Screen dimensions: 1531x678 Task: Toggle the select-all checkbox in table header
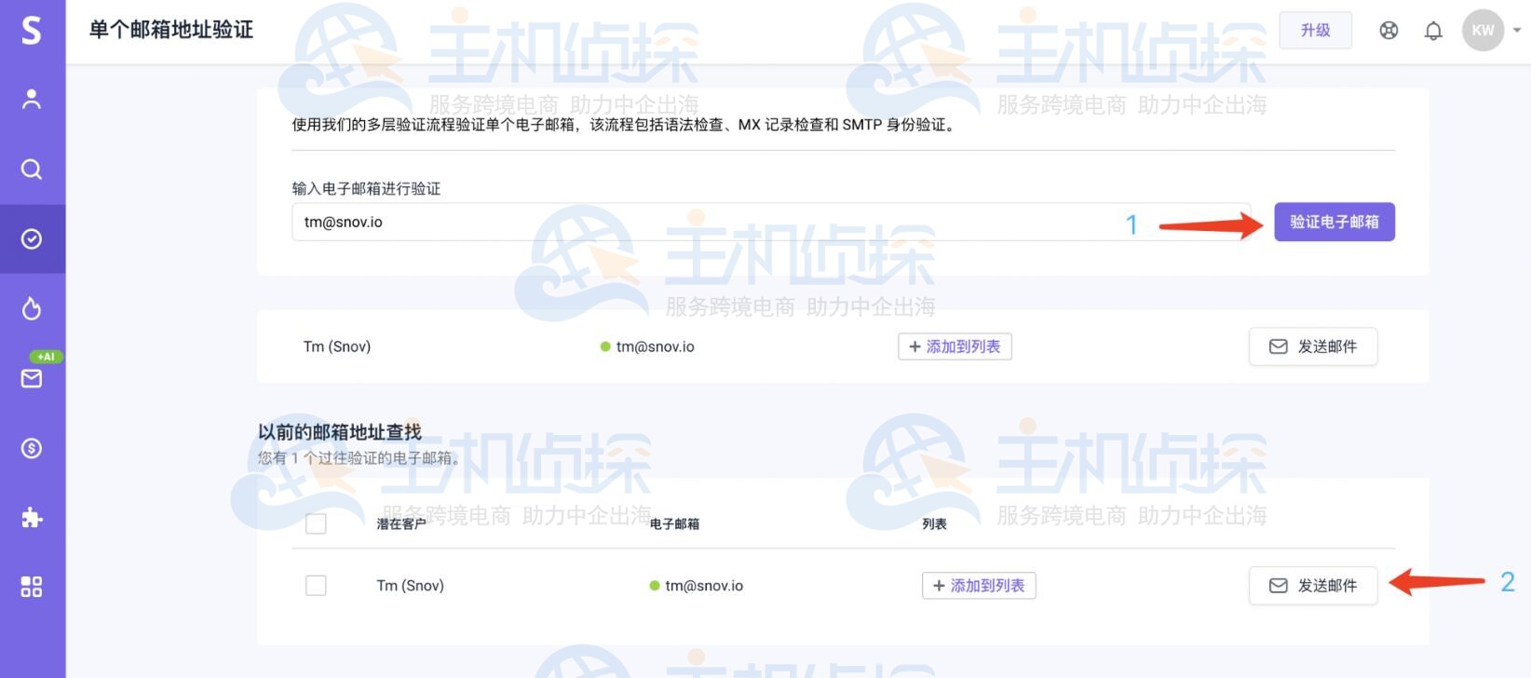point(316,523)
